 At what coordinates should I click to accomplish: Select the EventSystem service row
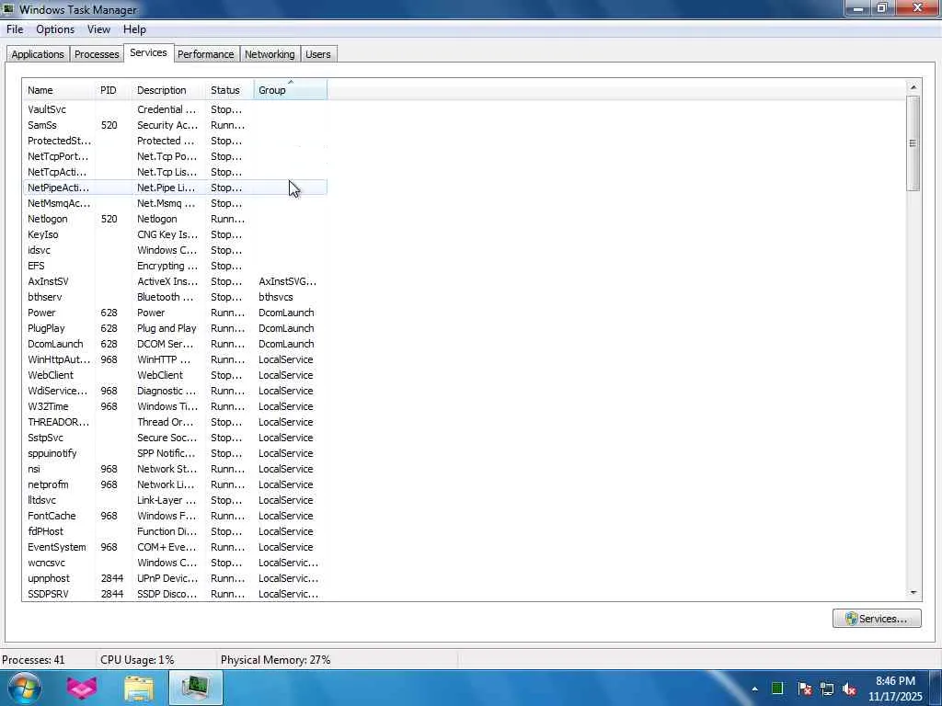click(175, 546)
